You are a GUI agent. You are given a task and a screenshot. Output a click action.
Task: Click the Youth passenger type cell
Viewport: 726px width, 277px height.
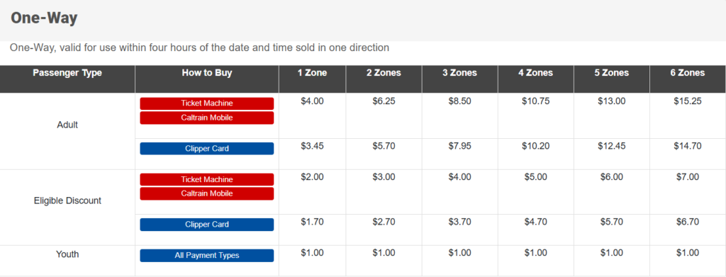(67, 254)
